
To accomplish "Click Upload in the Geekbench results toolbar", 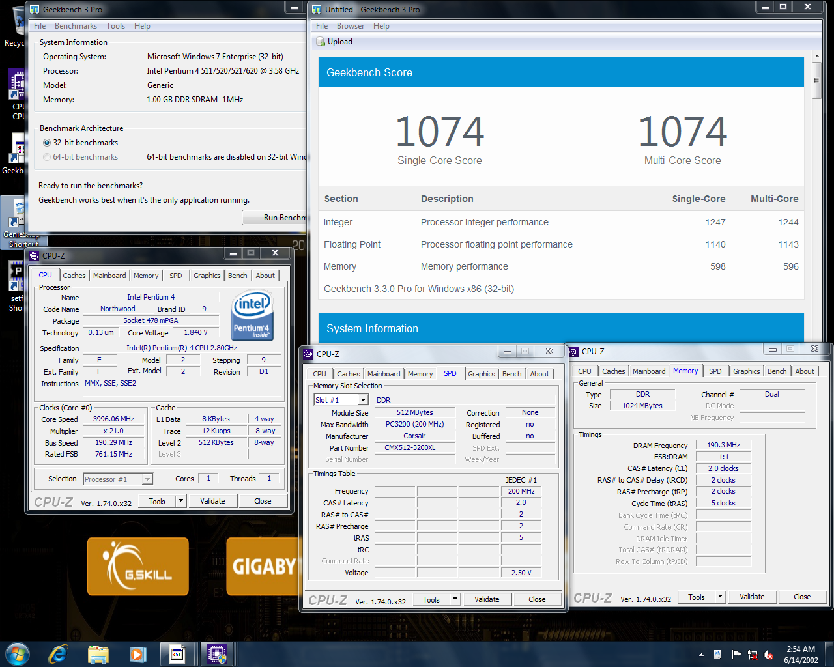I will 334,42.
